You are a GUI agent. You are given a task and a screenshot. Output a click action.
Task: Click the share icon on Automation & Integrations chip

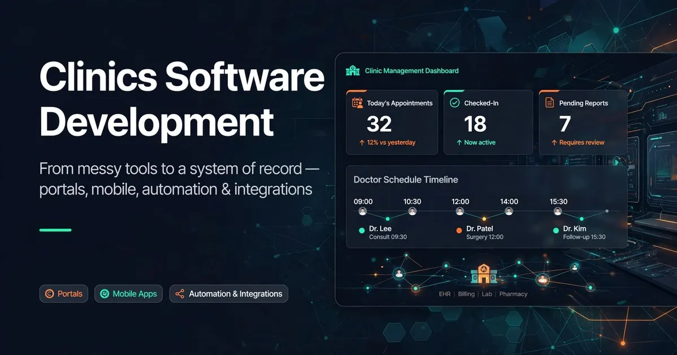pos(180,294)
